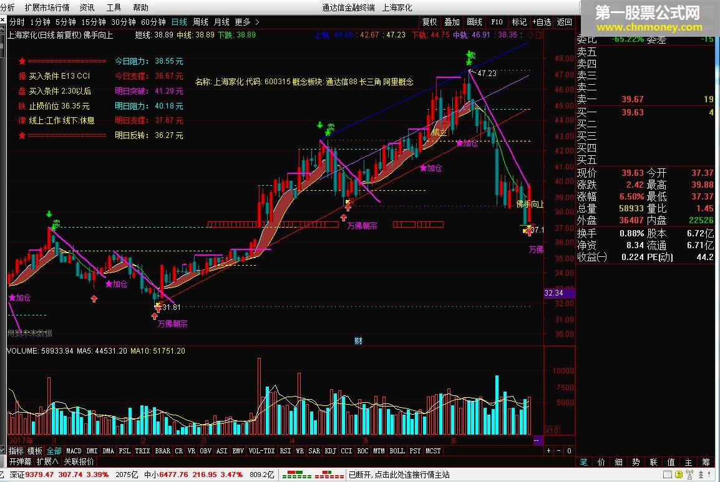Click the disconnected notice 已断开,点击此处连接行情主站

point(399,474)
